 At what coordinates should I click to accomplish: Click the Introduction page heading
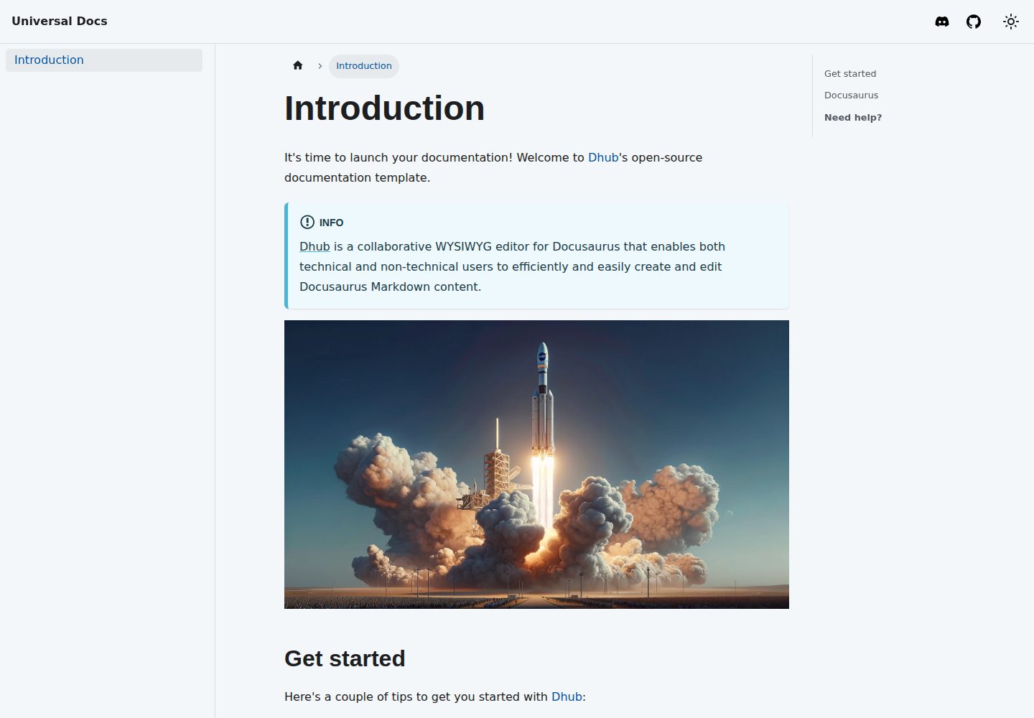[x=384, y=108]
